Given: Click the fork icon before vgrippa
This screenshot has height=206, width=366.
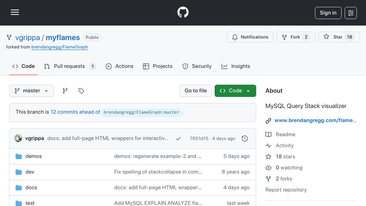Looking at the screenshot, I should point(9,37).
